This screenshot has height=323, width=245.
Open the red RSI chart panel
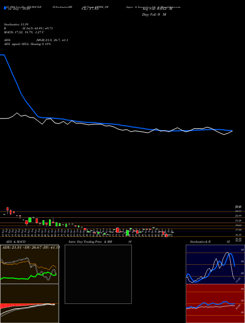[215, 303]
